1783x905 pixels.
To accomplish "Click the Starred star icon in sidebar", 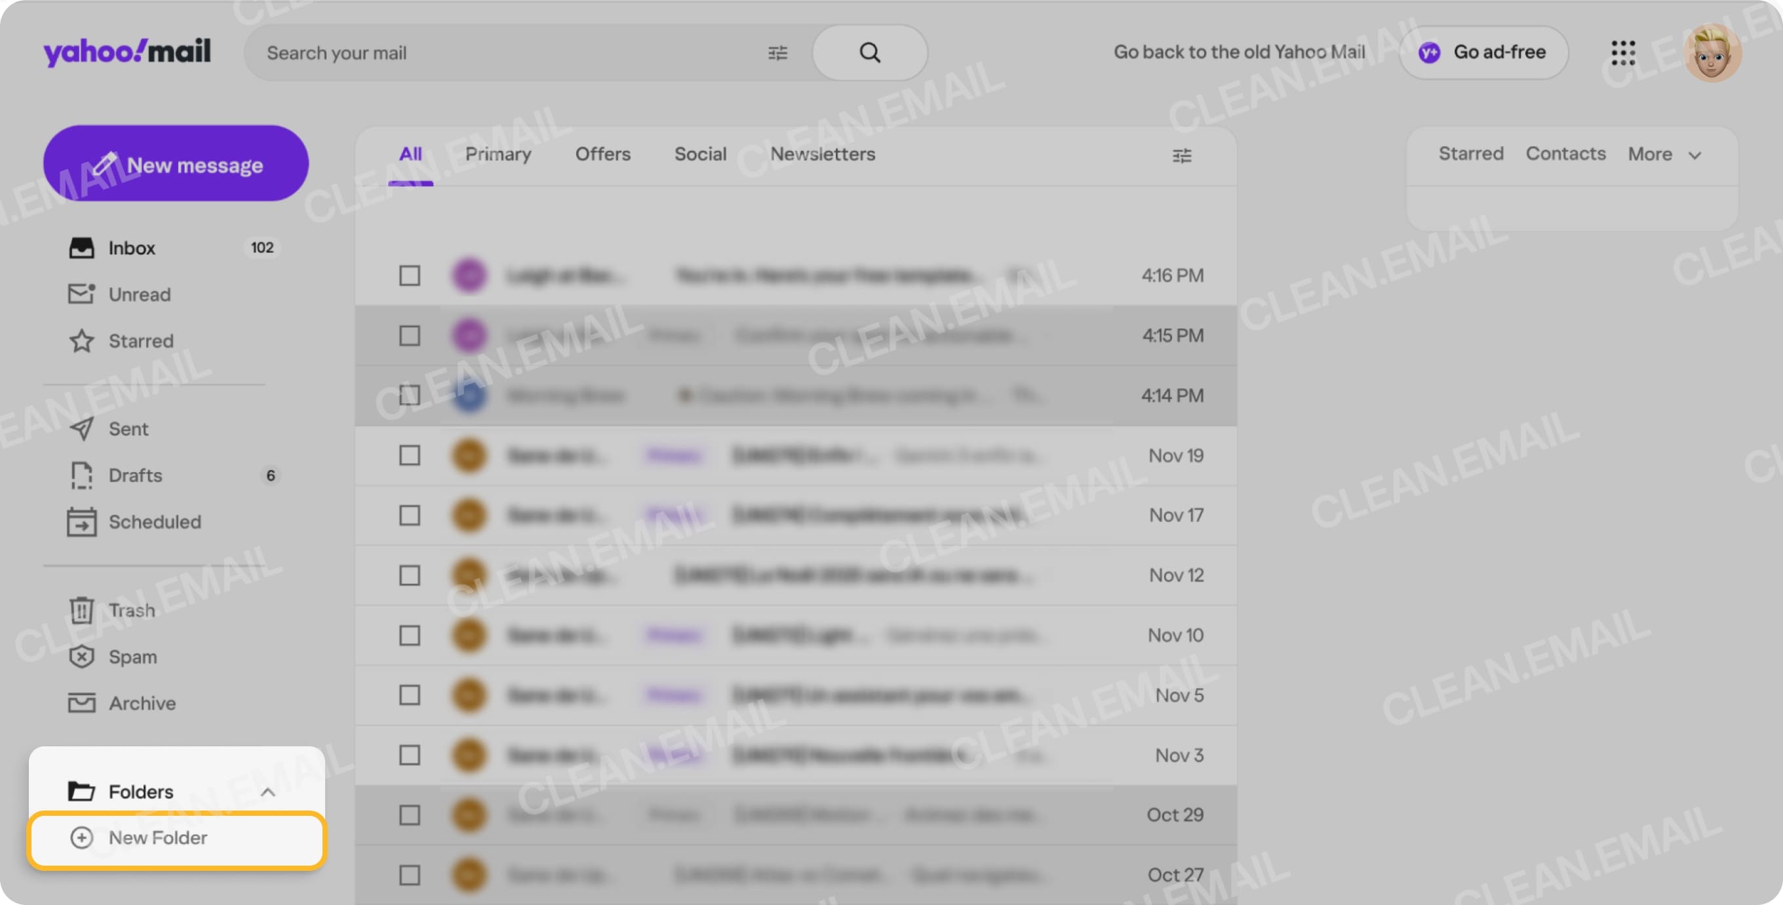I will click(82, 340).
